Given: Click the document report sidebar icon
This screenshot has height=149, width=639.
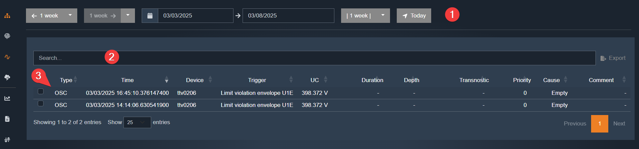Looking at the screenshot, I should [7, 119].
